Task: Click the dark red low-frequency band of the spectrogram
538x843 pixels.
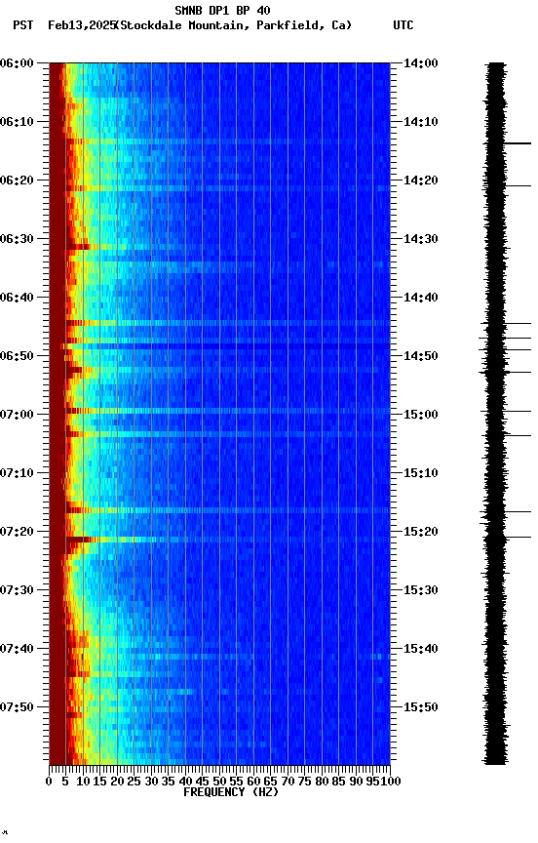Action: 57,413
